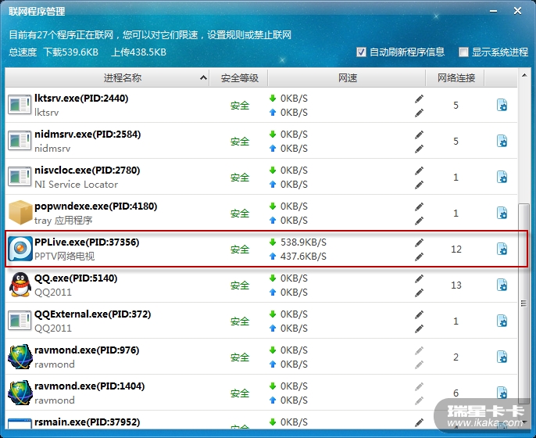The height and width of the screenshot is (438, 536).
Task: Click the 538.9KB/S download speed value
Action: coord(303,242)
